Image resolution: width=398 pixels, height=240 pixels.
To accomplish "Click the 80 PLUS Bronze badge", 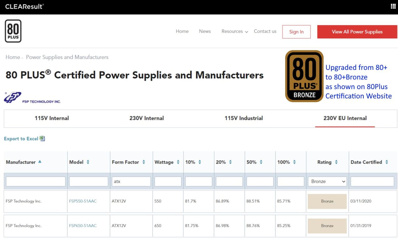I will coord(304,76).
